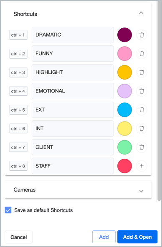
Task: Click the Add button
Action: click(104, 237)
